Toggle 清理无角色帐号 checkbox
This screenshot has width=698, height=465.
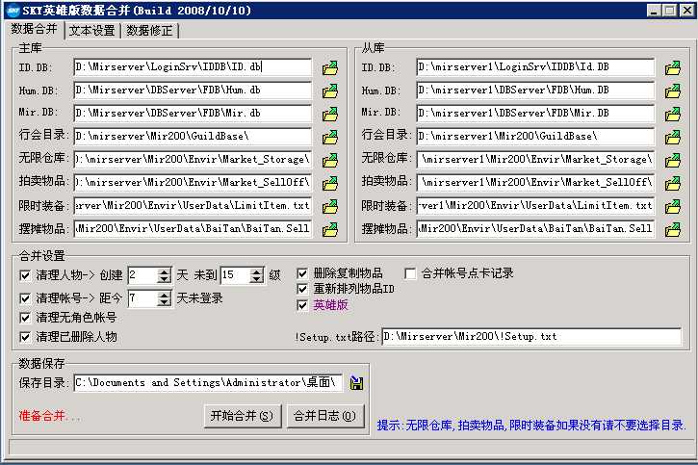(25, 317)
